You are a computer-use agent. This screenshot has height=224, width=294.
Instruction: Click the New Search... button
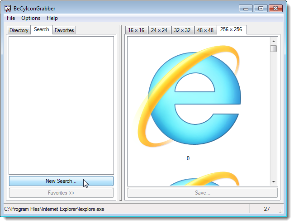61,181
